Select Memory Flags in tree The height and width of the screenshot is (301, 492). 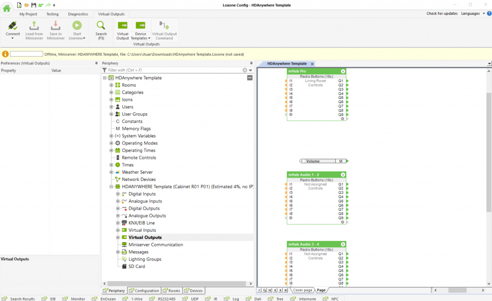click(136, 129)
